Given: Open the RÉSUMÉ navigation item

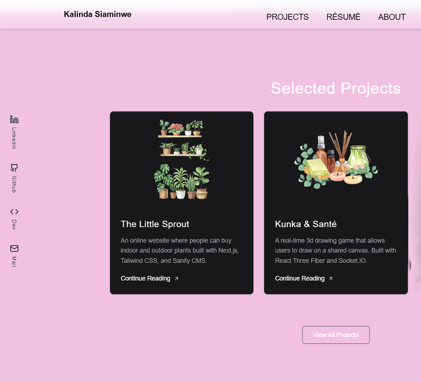Looking at the screenshot, I should (343, 17).
